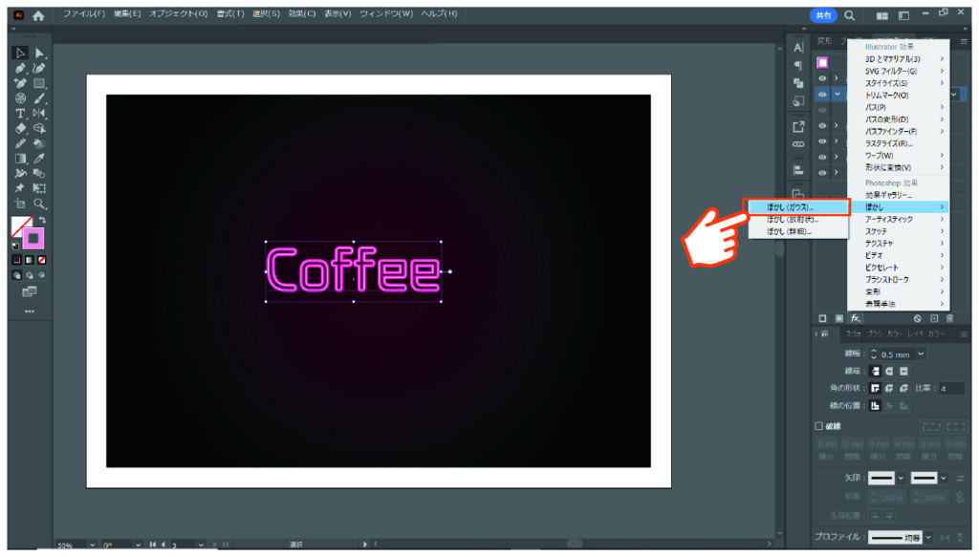Choose the butt cap option for 線端
979x557 pixels.
[x=875, y=371]
